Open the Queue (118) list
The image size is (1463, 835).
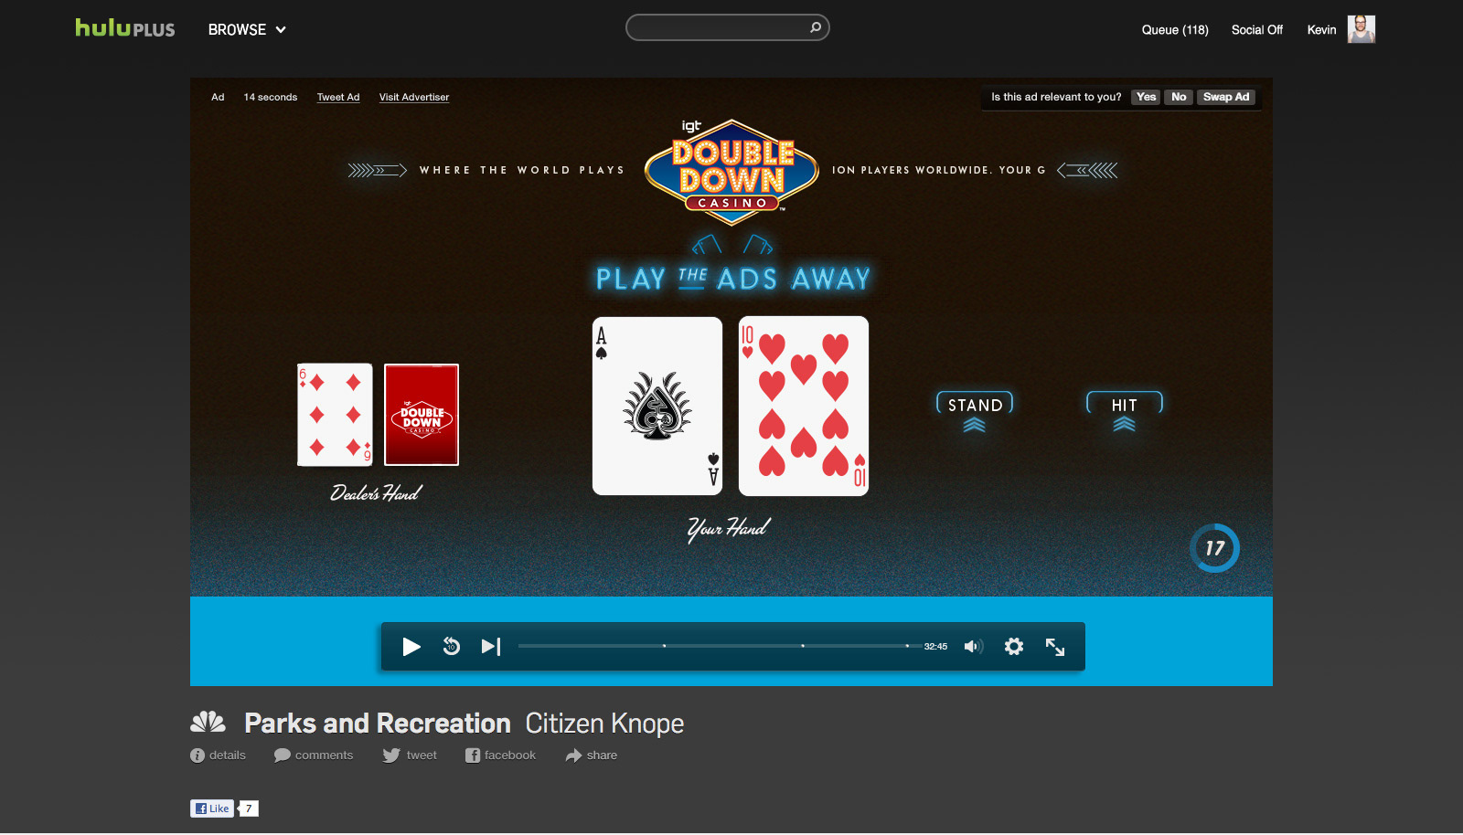[x=1175, y=30]
